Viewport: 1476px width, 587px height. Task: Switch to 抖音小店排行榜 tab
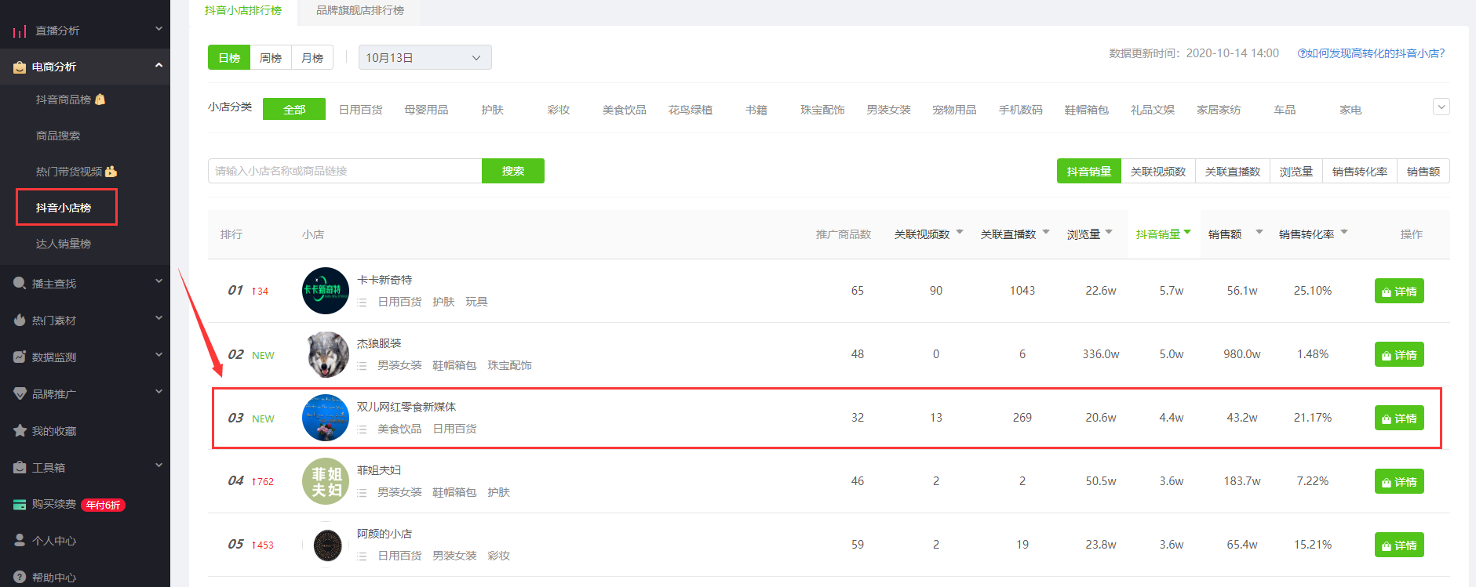[x=243, y=10]
